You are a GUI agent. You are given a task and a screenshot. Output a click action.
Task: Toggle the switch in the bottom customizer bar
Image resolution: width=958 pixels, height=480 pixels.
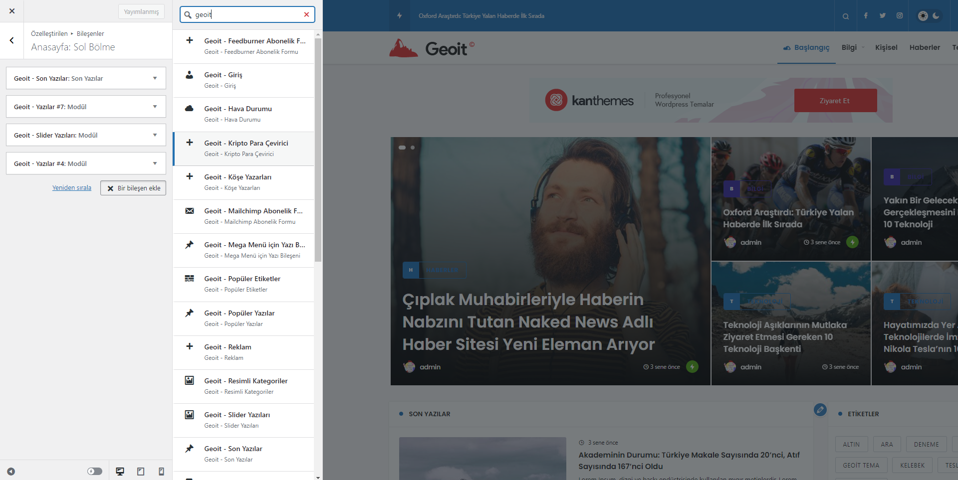point(95,471)
